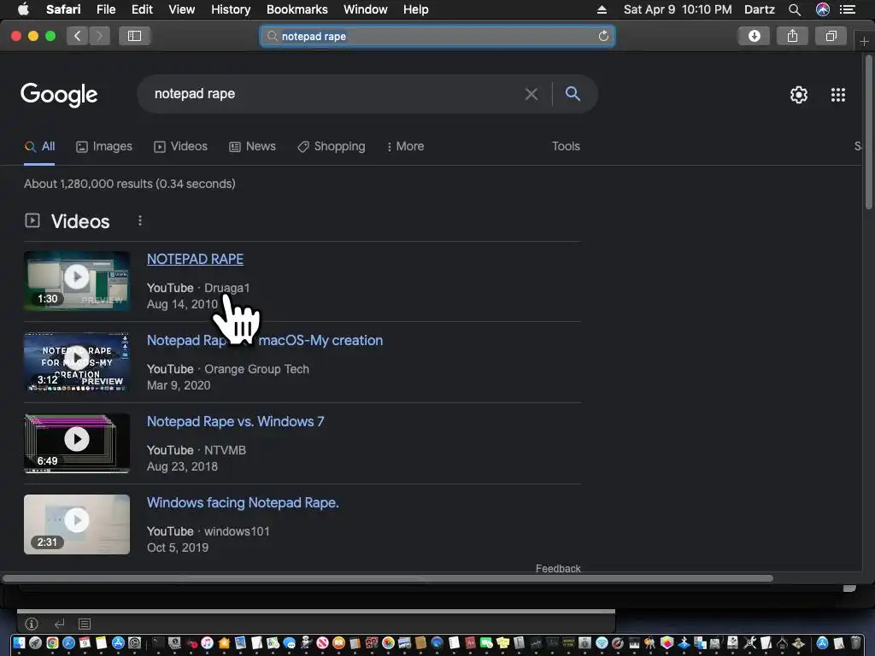Click the date and time in menu bar

coord(678,9)
